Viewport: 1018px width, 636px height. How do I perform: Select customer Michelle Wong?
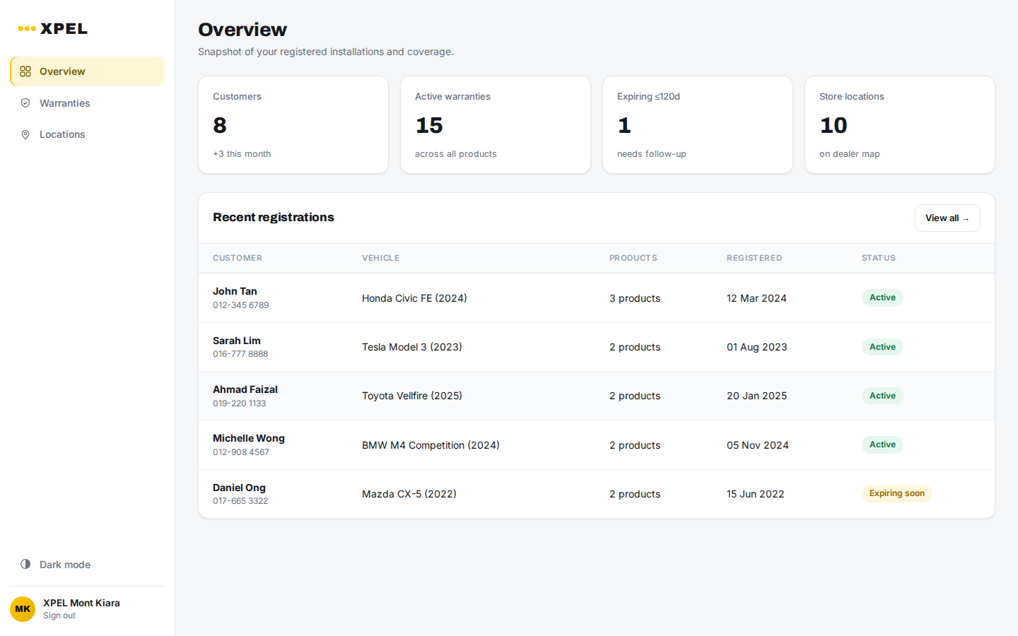click(249, 438)
